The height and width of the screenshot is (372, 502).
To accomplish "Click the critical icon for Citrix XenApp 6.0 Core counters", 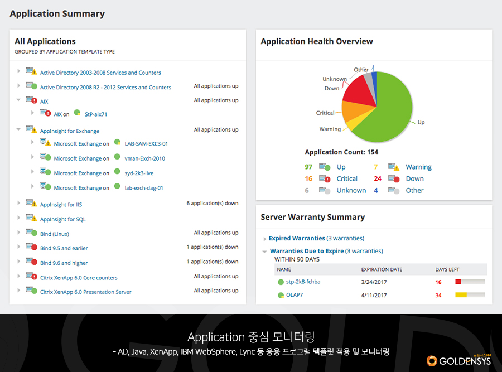I will [31, 276].
